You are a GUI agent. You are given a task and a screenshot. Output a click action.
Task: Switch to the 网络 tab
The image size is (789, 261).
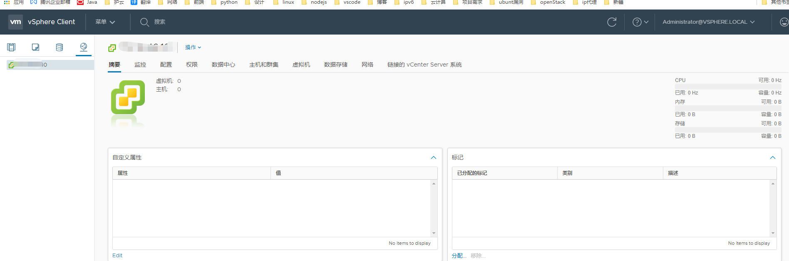coord(367,65)
